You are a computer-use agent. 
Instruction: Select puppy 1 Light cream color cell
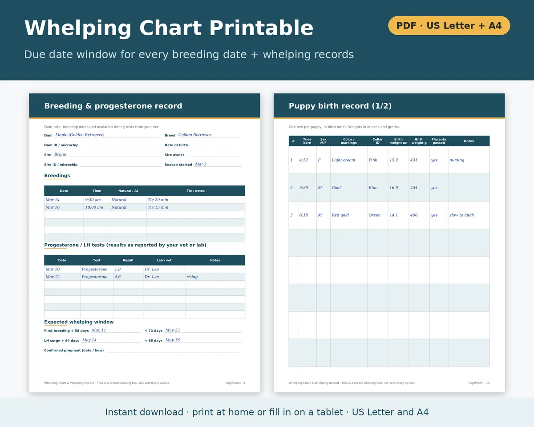348,160
